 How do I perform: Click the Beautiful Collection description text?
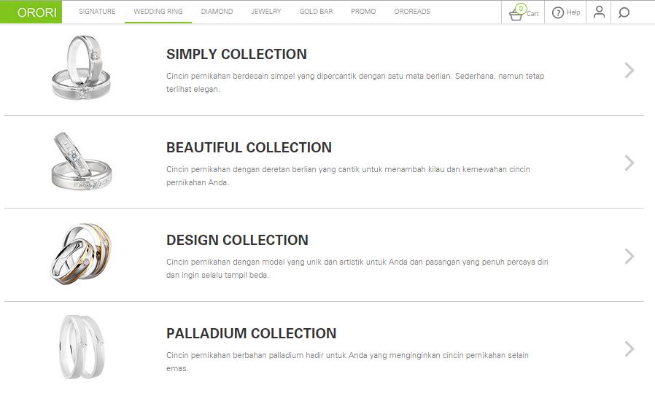click(348, 176)
